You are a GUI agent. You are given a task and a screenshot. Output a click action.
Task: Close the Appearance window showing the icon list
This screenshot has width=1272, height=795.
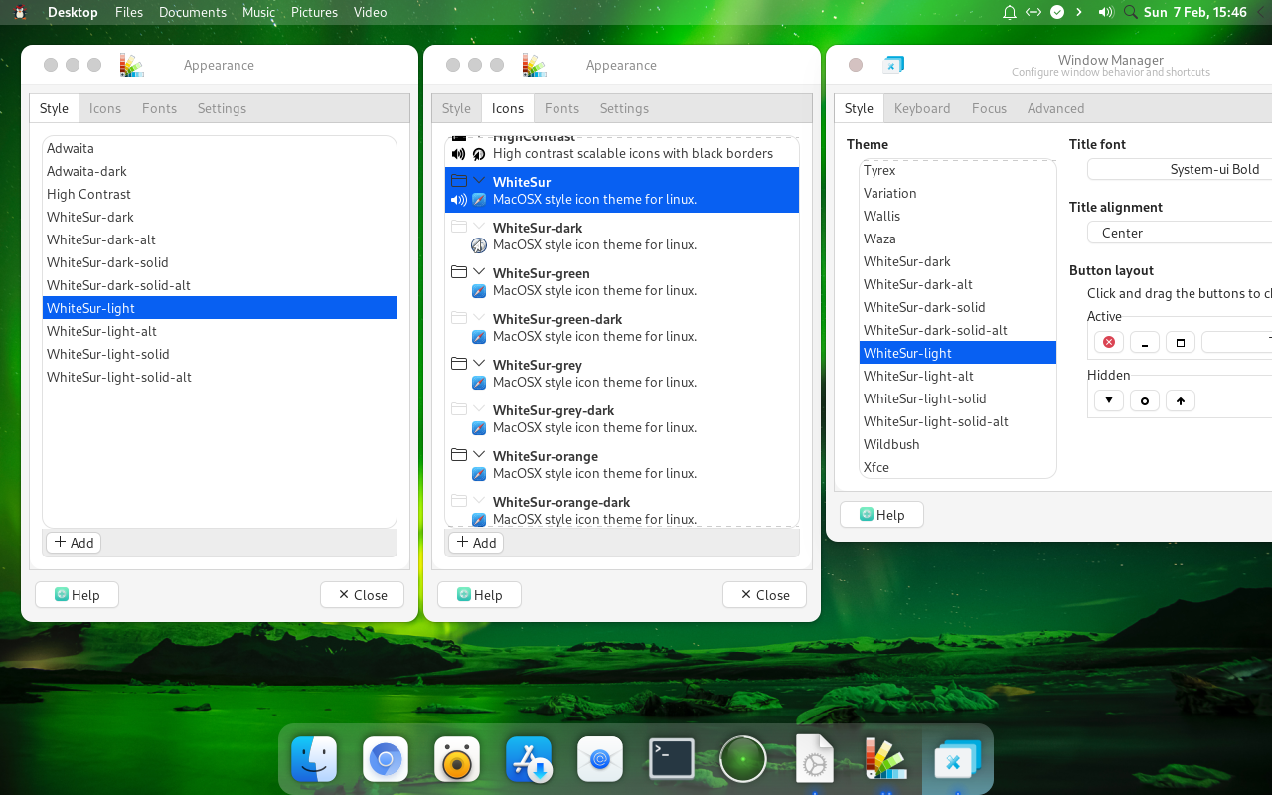(x=764, y=595)
